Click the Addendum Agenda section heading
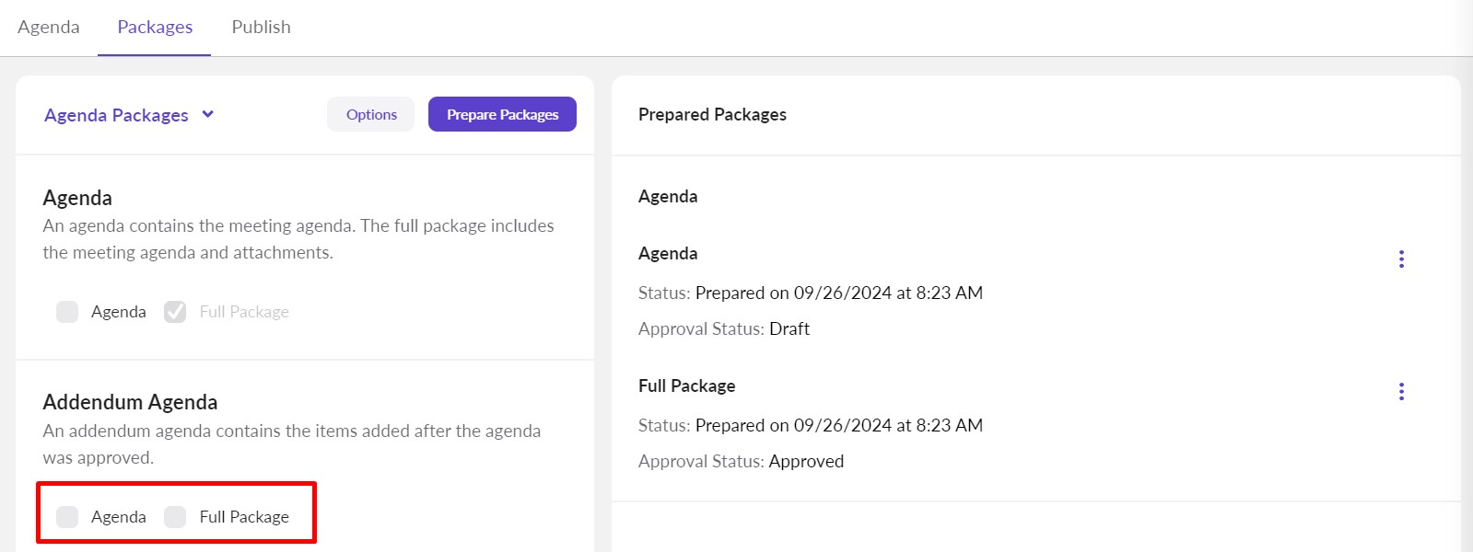 (x=130, y=402)
